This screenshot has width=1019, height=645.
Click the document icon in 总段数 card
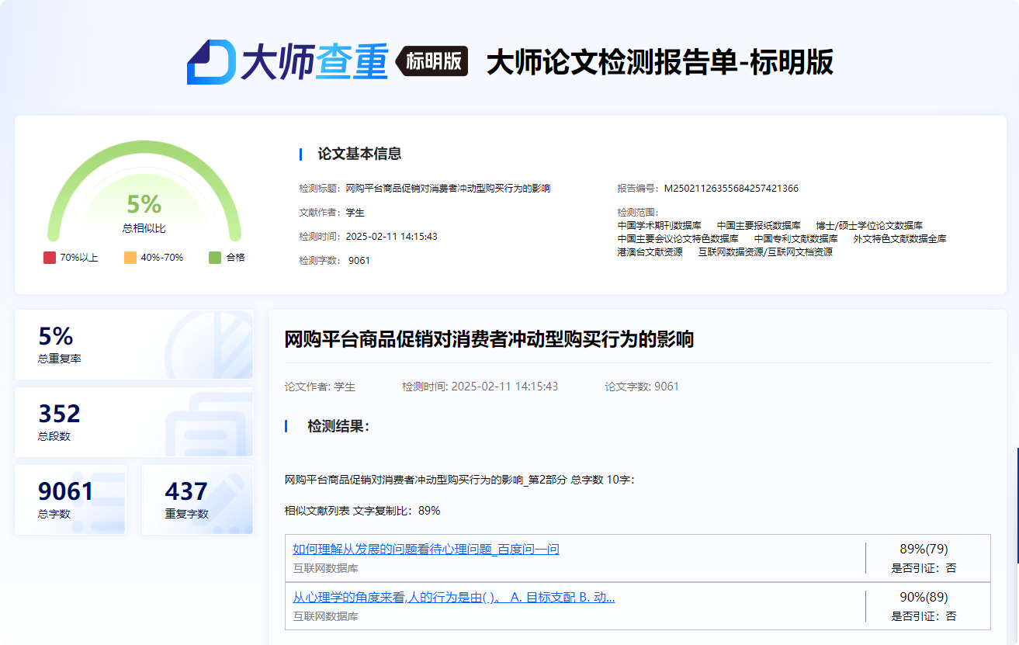click(208, 424)
